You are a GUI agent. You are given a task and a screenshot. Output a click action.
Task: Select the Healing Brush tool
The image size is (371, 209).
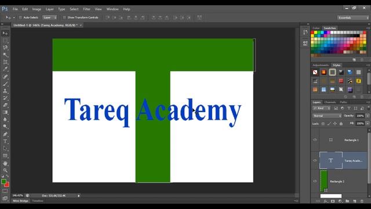pyautogui.click(x=5, y=77)
